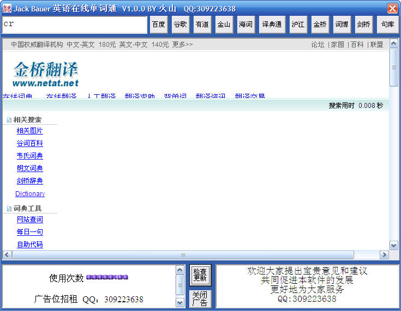
Task: Click the 广告位招租 QQ text
Action: pos(88,299)
